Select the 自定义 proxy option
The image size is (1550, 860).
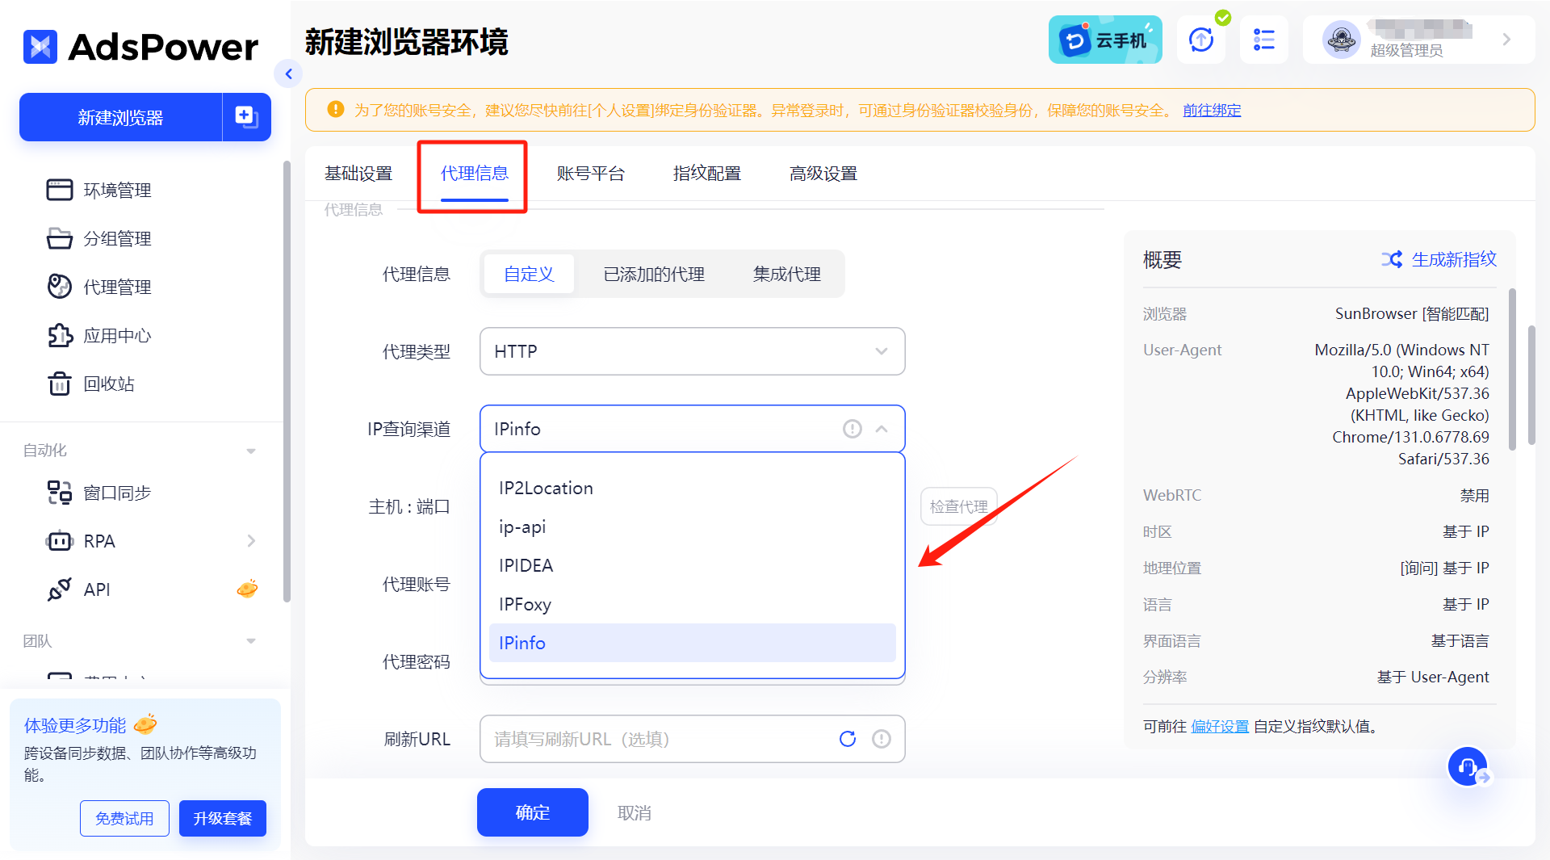tap(529, 274)
